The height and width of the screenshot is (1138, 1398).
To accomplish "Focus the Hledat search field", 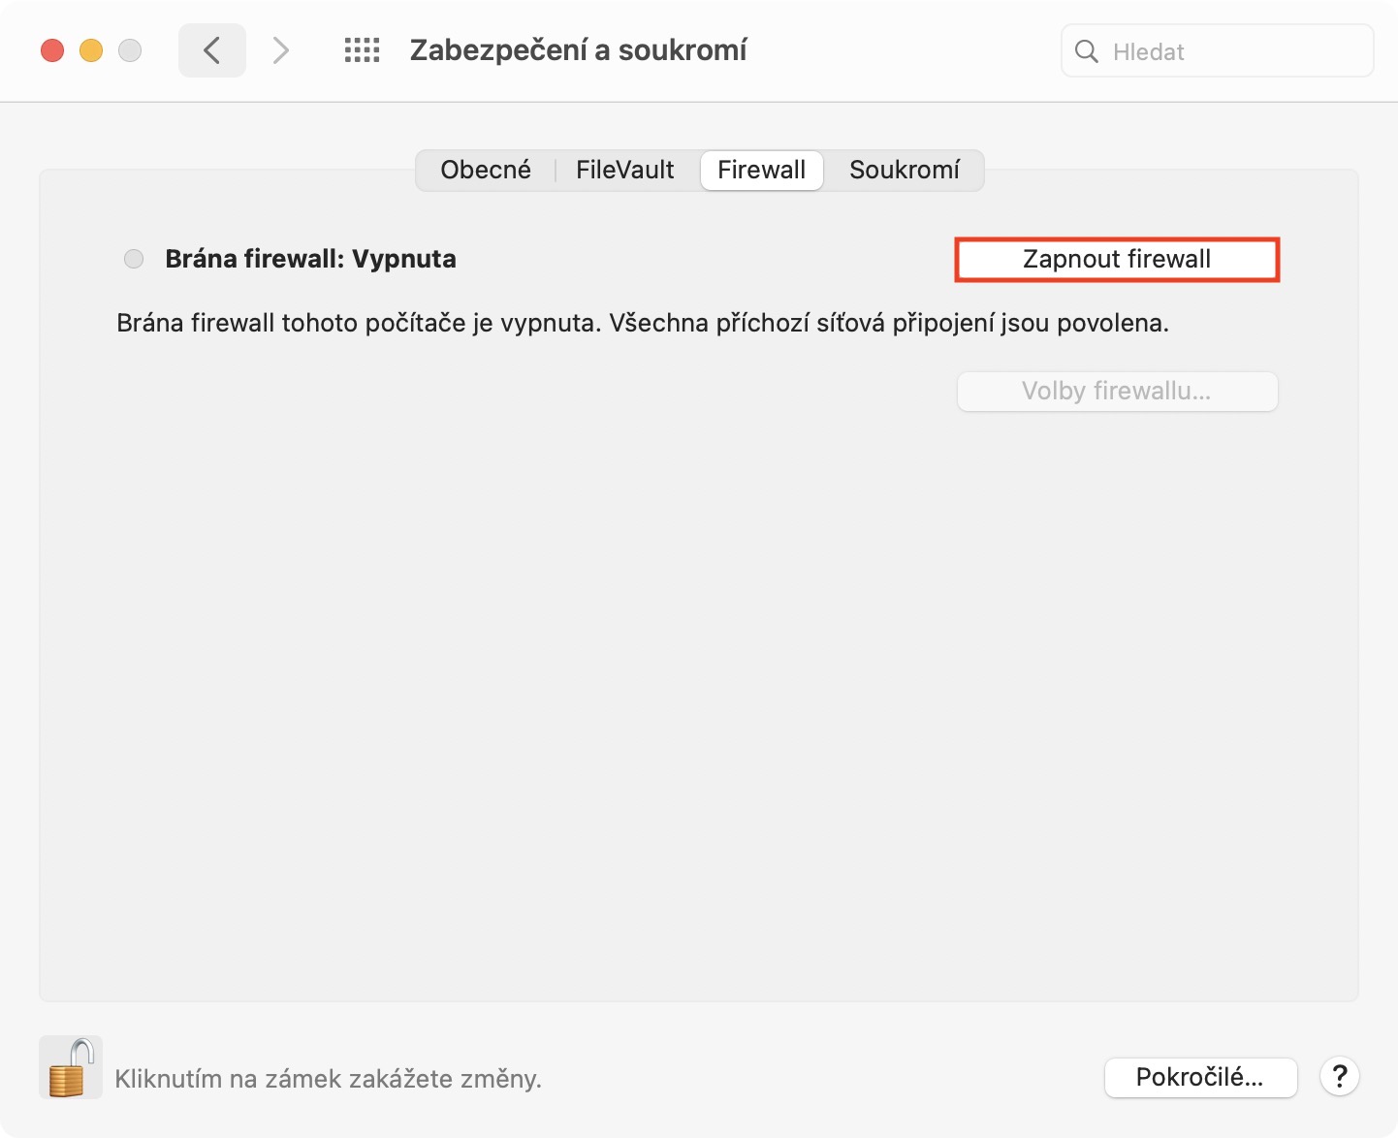I will (x=1231, y=51).
